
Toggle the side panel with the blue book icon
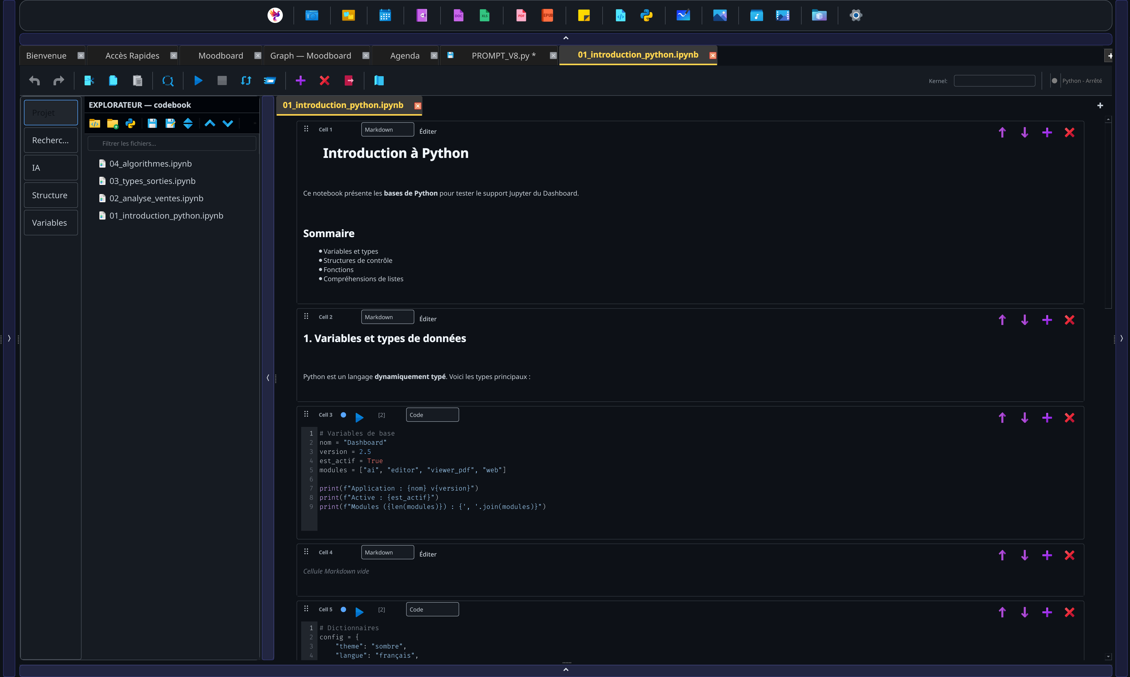(379, 81)
